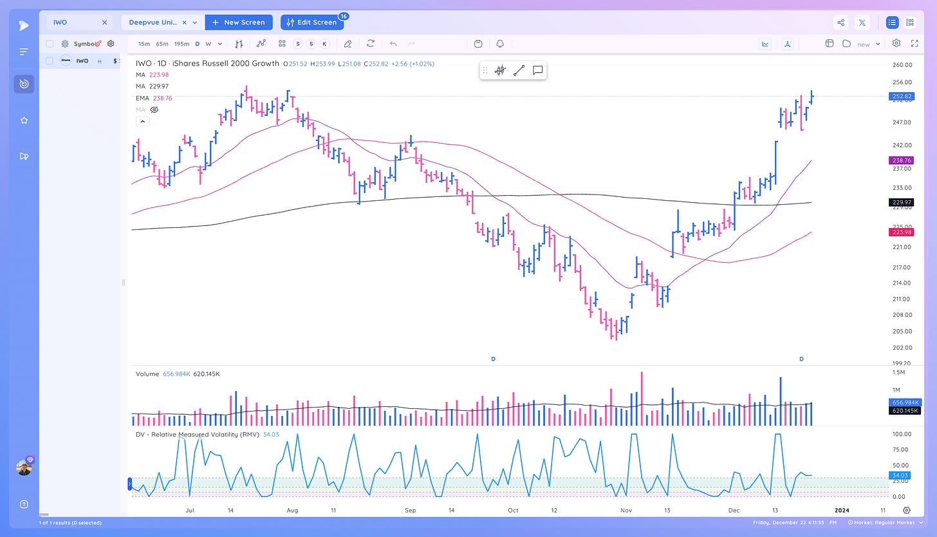This screenshot has width=937, height=537.
Task: Close the Deepvue Uni... tab
Action: pos(184,23)
